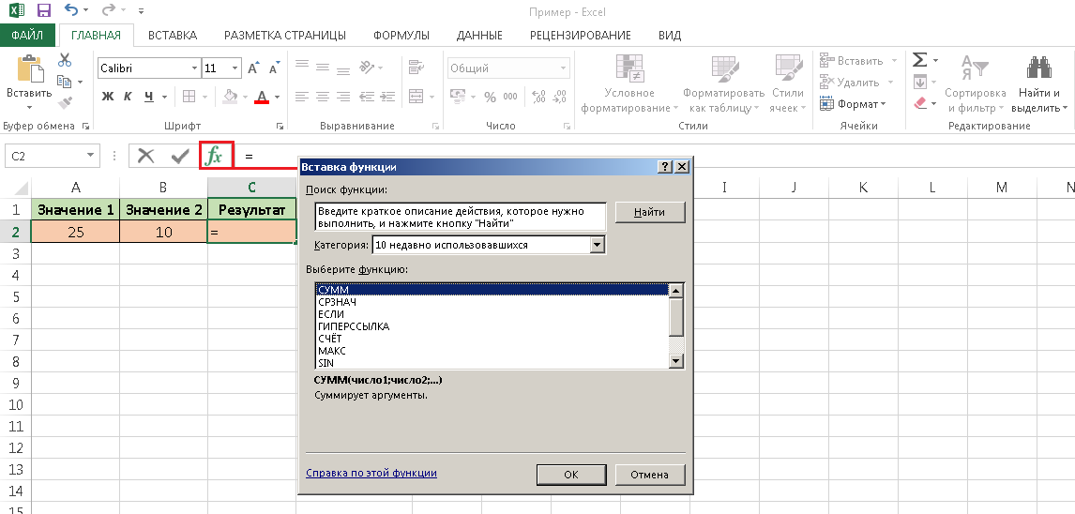This screenshot has width=1075, height=514.
Task: Open the ФАЙЛ tab
Action: (27, 36)
